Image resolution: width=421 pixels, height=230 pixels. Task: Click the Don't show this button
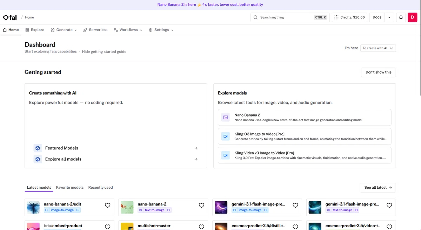379,72
